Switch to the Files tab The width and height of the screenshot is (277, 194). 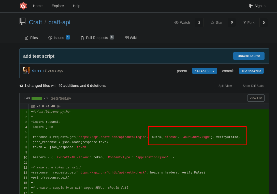click(x=31, y=38)
